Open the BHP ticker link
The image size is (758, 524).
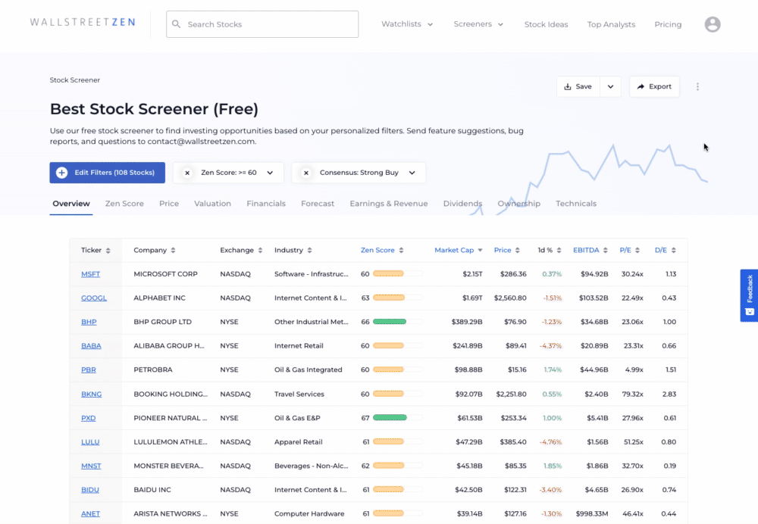click(x=89, y=322)
